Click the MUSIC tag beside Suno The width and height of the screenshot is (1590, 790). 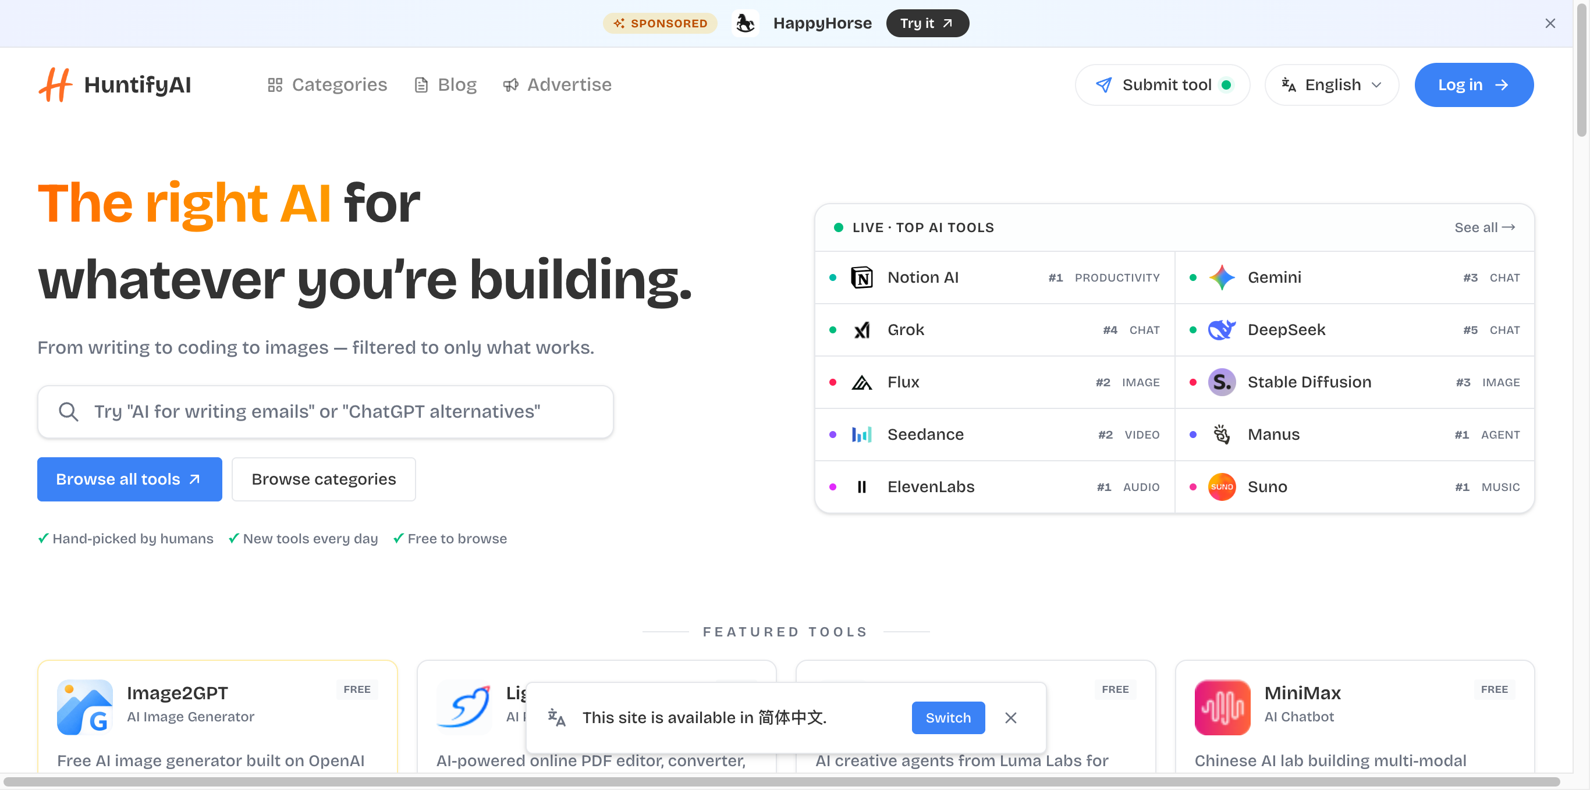(1500, 487)
